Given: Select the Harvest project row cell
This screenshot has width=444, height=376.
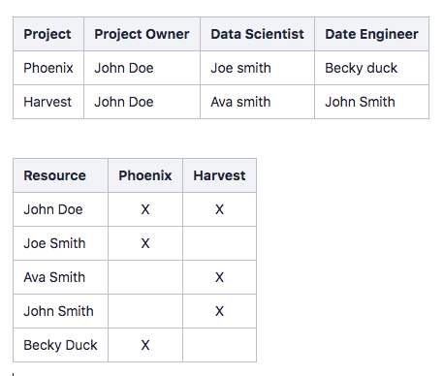Looking at the screenshot, I should tap(48, 102).
